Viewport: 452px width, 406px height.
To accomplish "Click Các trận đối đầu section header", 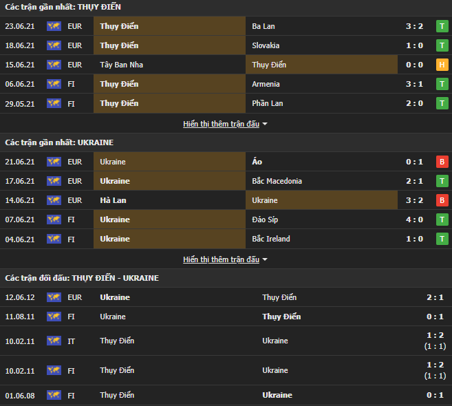I will point(82,278).
